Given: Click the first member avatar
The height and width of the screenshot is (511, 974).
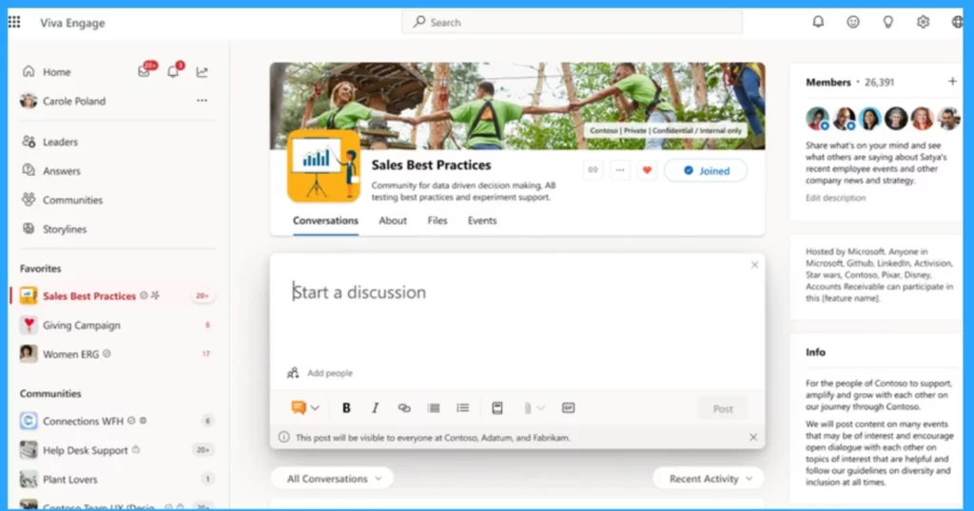Looking at the screenshot, I should coord(817,118).
